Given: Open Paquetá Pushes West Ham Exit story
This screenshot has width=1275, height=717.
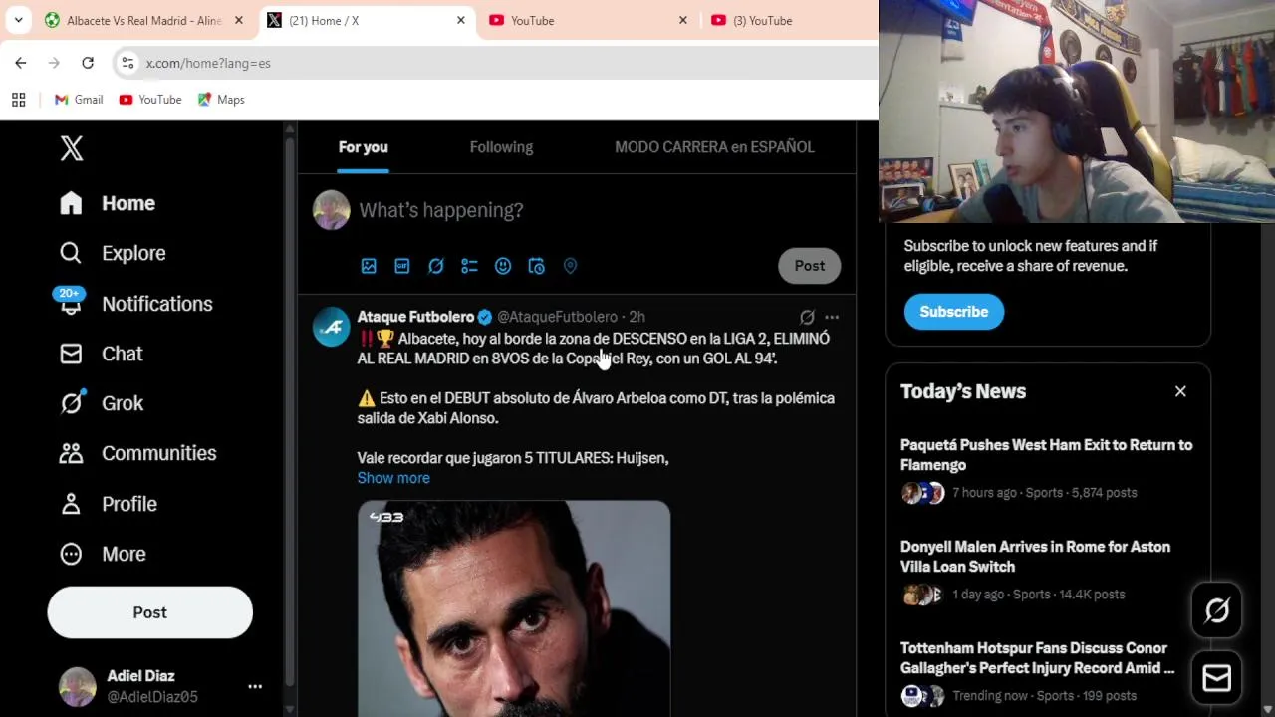Looking at the screenshot, I should 1046,455.
